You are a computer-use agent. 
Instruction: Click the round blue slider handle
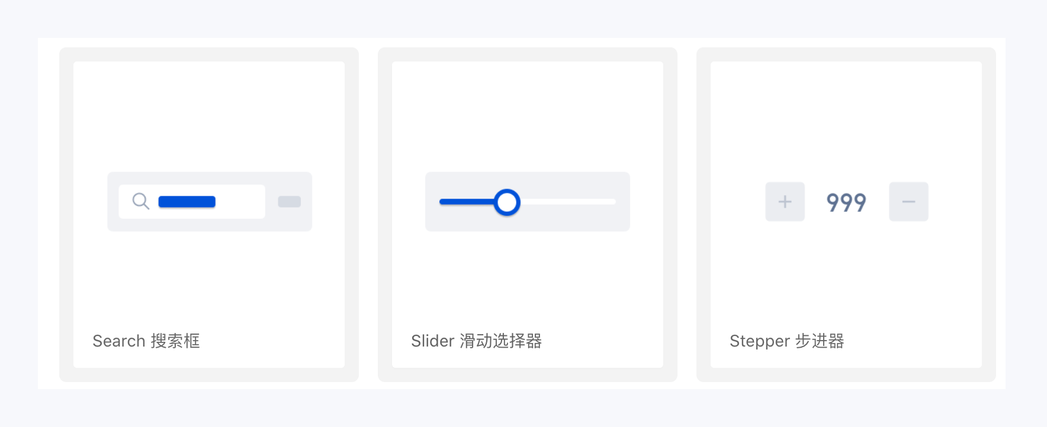(x=507, y=202)
